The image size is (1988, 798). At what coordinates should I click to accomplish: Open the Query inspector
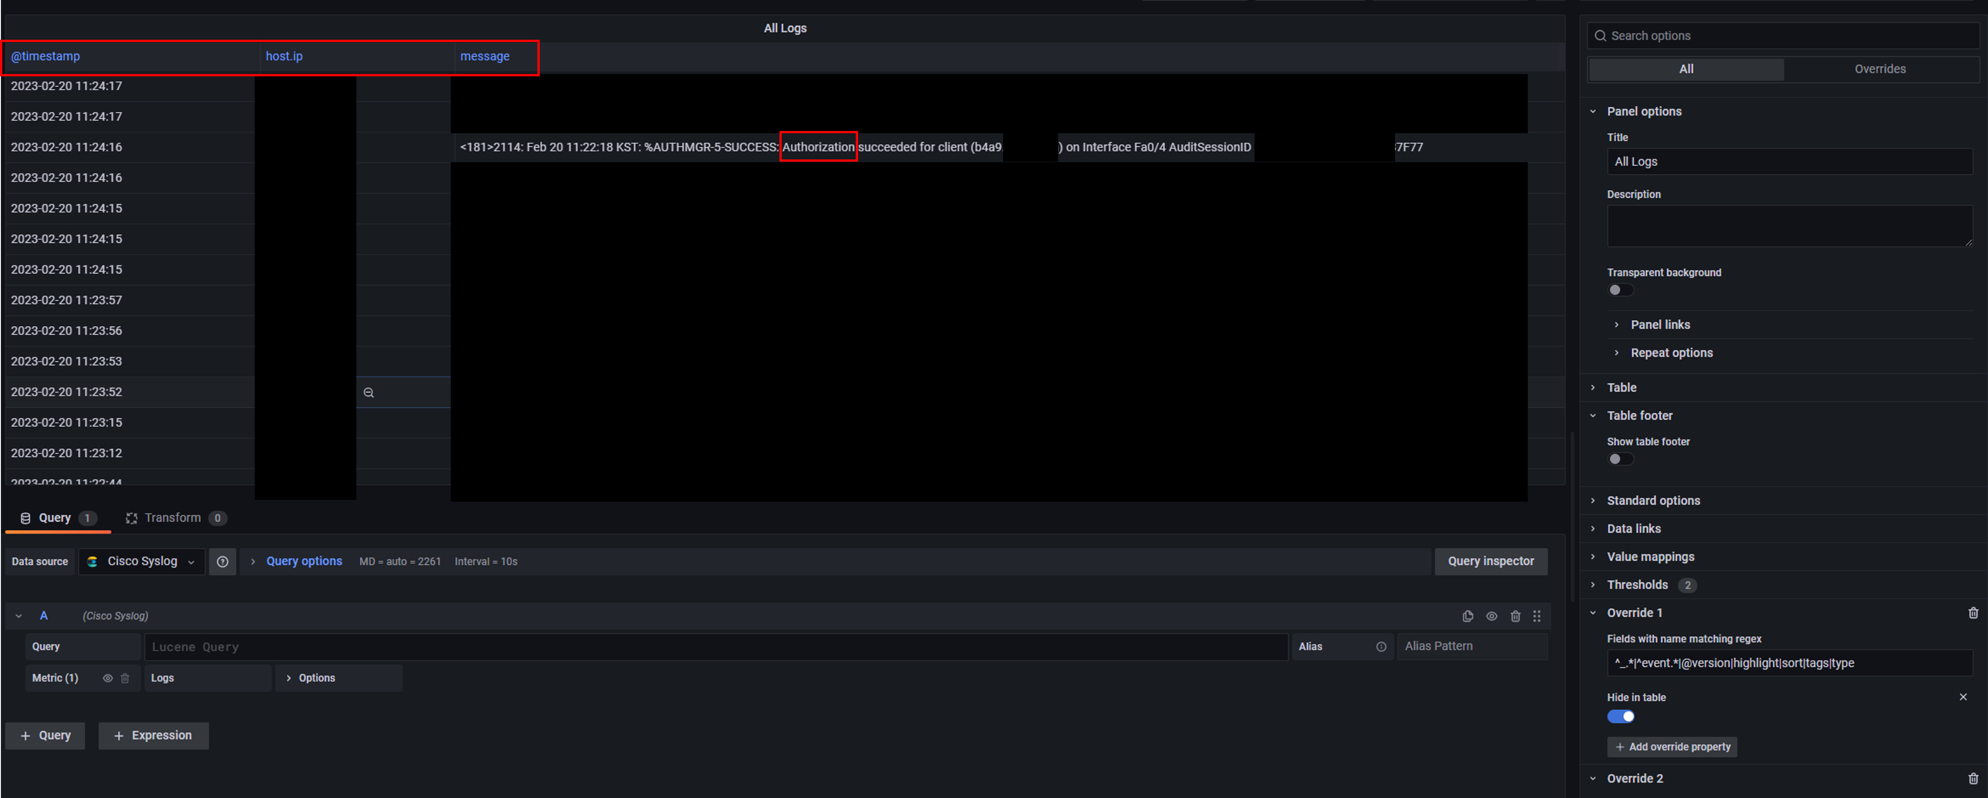(x=1490, y=561)
